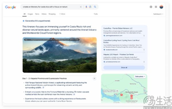Viewport: 172px width, 109px height.
Task: Click the Day 1 - 2 image caption label
Action: tap(52, 40)
